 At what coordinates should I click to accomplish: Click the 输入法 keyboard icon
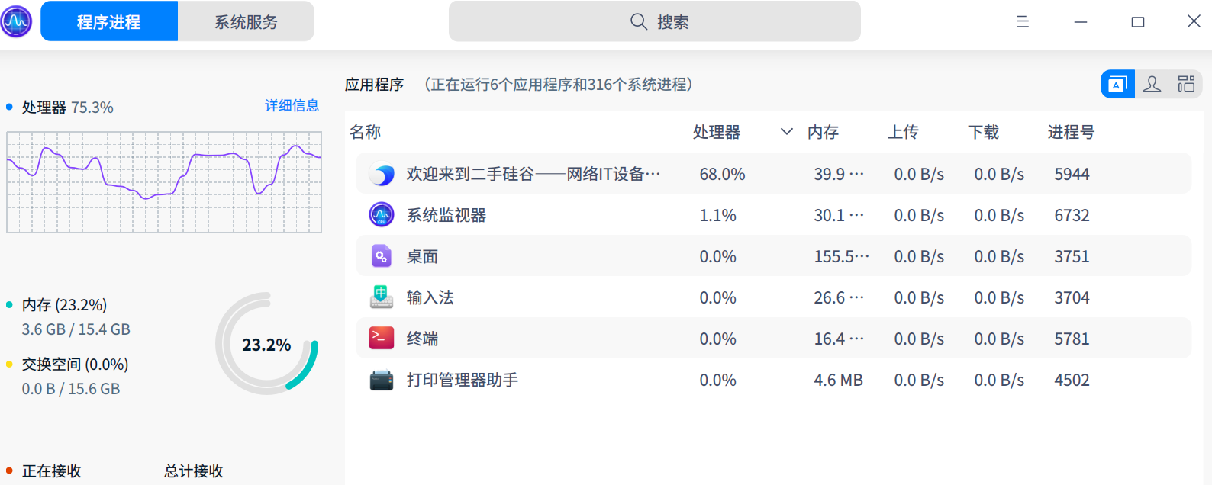[x=382, y=297]
